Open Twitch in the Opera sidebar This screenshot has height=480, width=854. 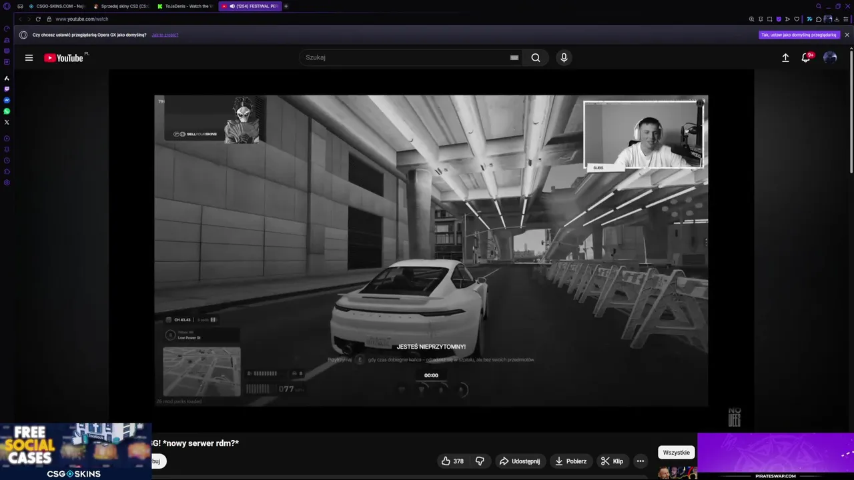pyautogui.click(x=7, y=89)
